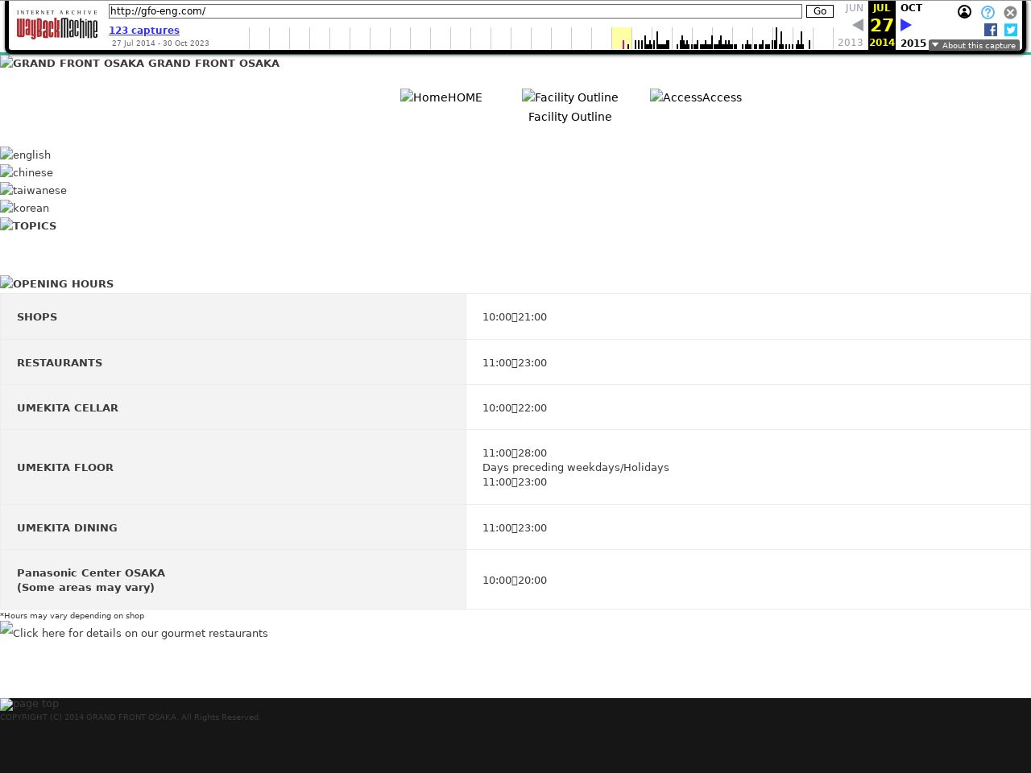
Task: Jump to 2015 in the timeline
Action: point(913,43)
